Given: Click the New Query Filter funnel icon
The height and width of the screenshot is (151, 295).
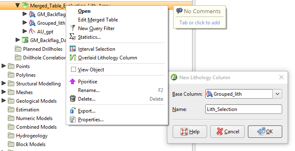Looking at the screenshot, I should pyautogui.click(x=73, y=28).
